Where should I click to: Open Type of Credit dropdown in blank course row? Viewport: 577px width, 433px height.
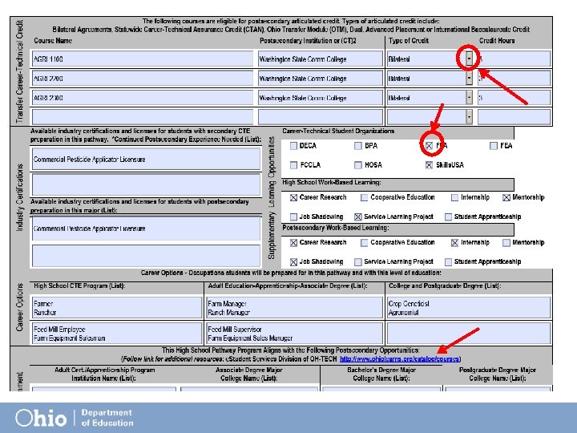[x=469, y=117]
